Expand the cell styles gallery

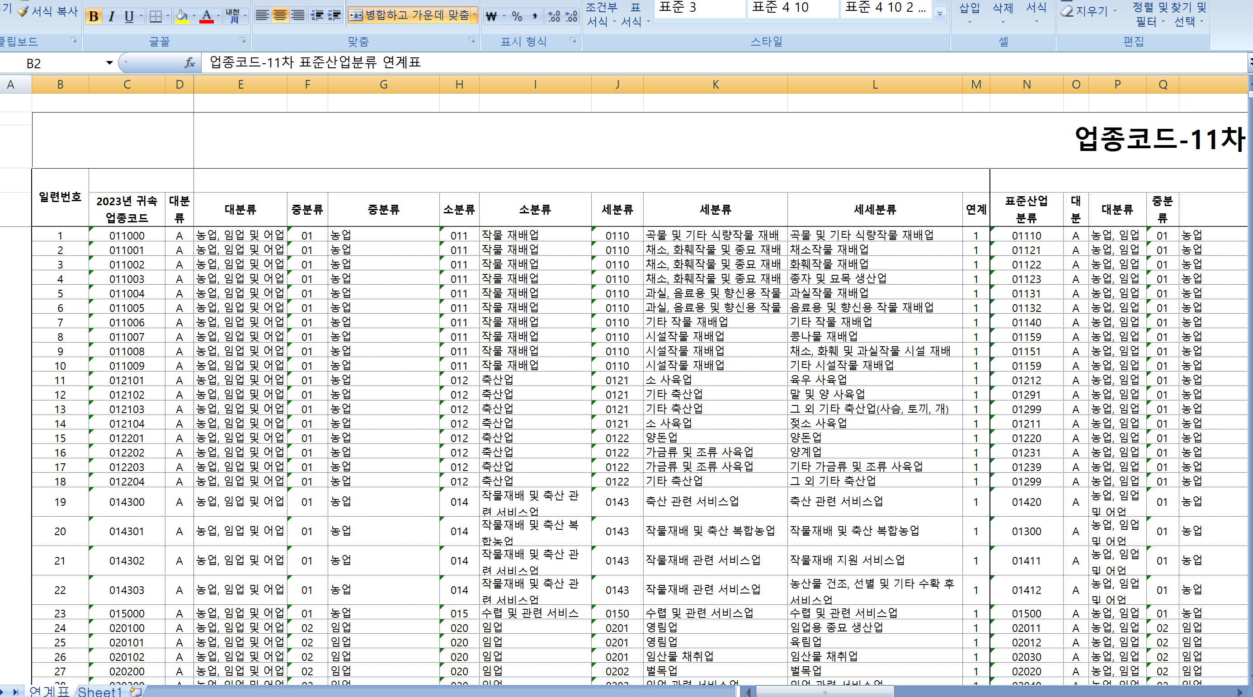click(x=940, y=14)
